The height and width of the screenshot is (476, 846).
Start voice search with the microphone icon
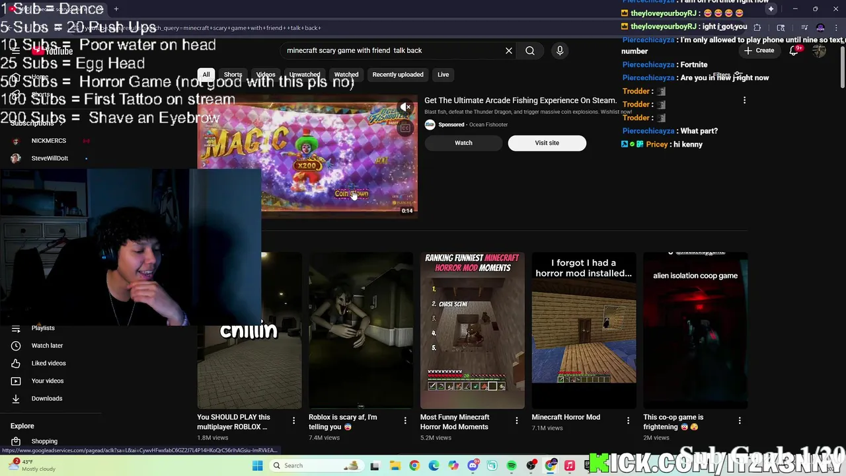[560, 50]
